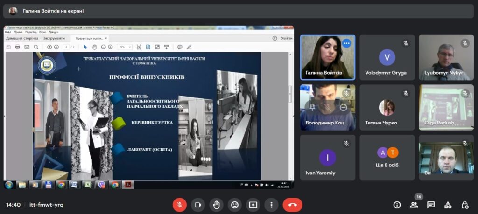Open the chat panel icon
478x214 pixels.
(431, 205)
